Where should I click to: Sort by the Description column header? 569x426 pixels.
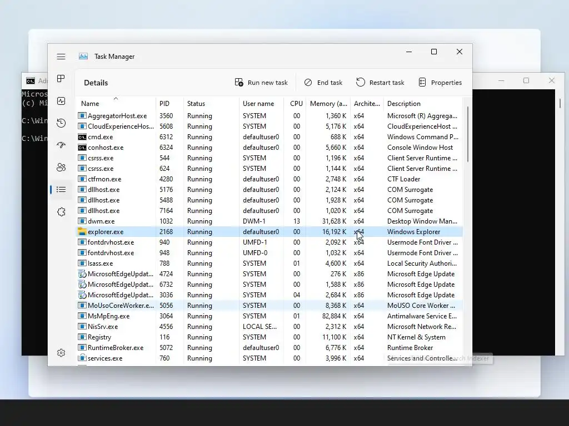[x=423, y=104]
